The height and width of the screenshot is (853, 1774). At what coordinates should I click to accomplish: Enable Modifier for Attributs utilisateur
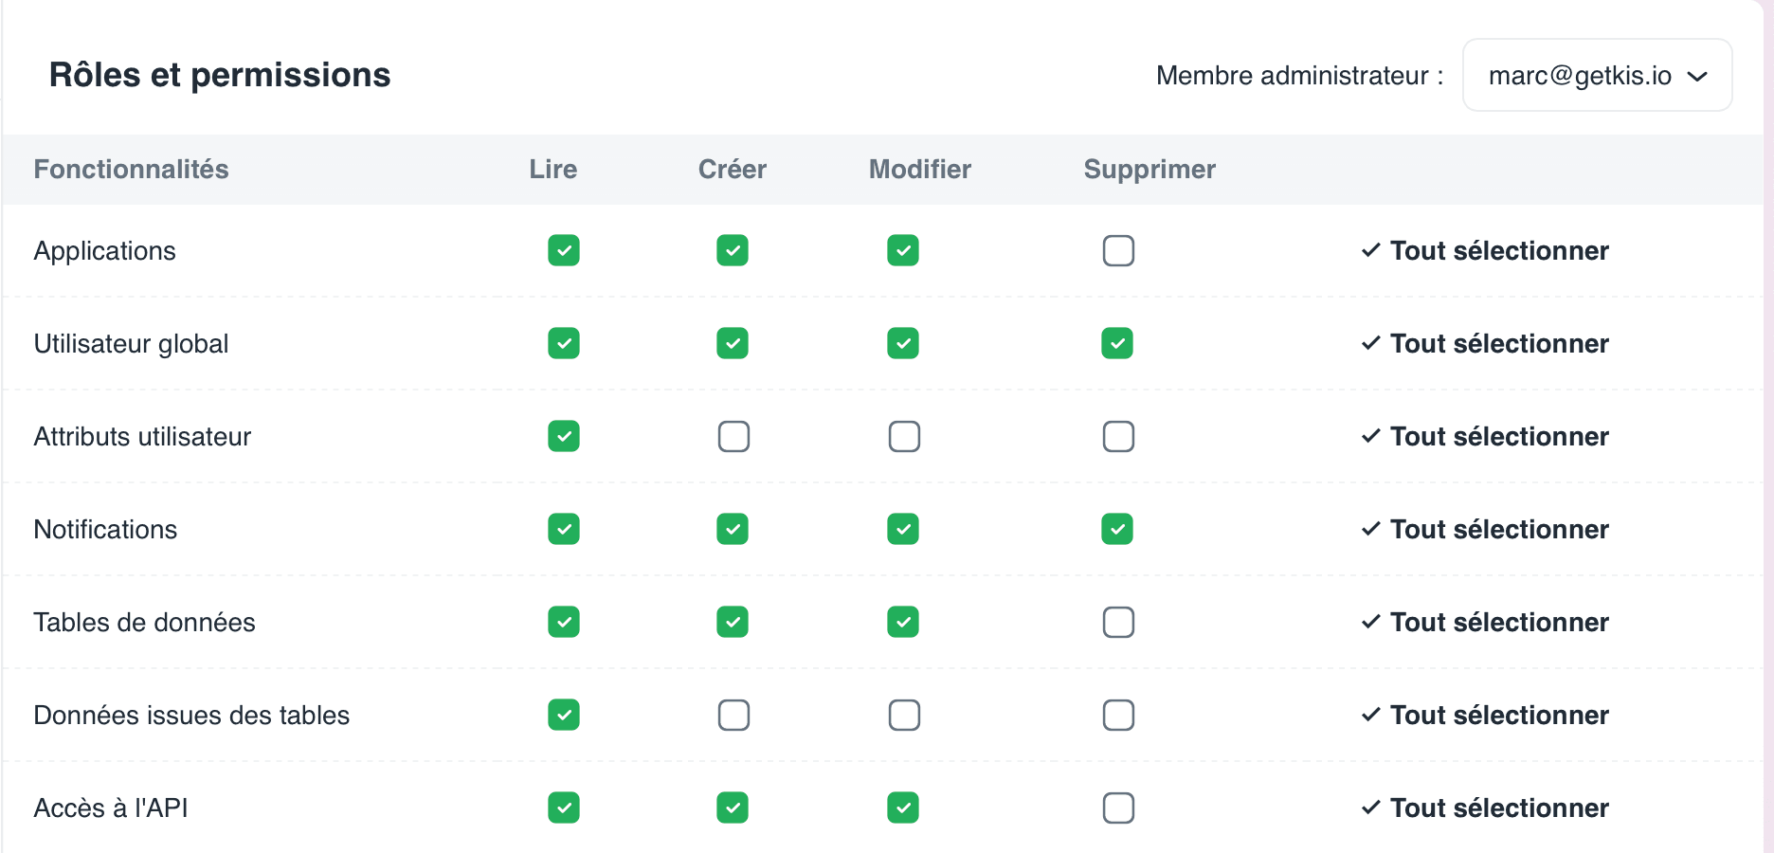904,436
